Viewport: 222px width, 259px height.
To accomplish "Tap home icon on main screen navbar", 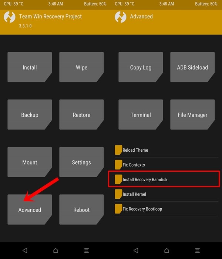I will tap(55, 250).
